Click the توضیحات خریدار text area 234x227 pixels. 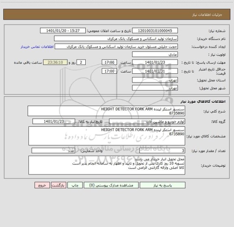click(107, 165)
